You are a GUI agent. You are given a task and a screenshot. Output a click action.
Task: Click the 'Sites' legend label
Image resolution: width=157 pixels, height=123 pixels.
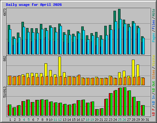pos(154,74)
